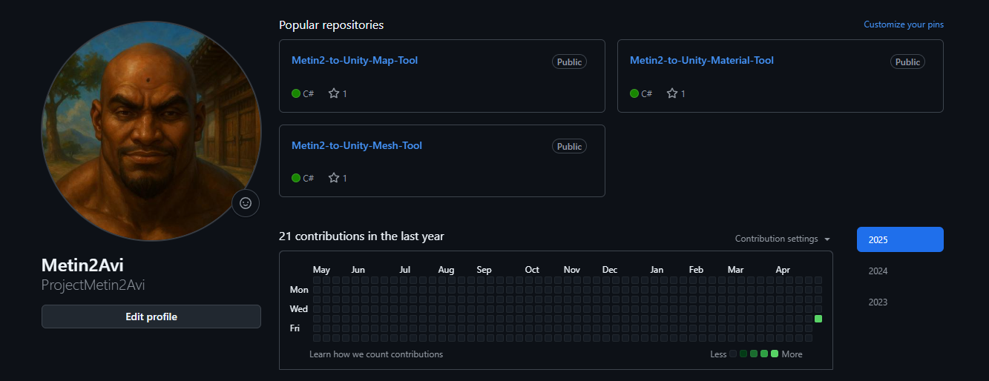Open Metin2-to-Unity-Mesh-Tool repository
989x381 pixels.
click(357, 145)
